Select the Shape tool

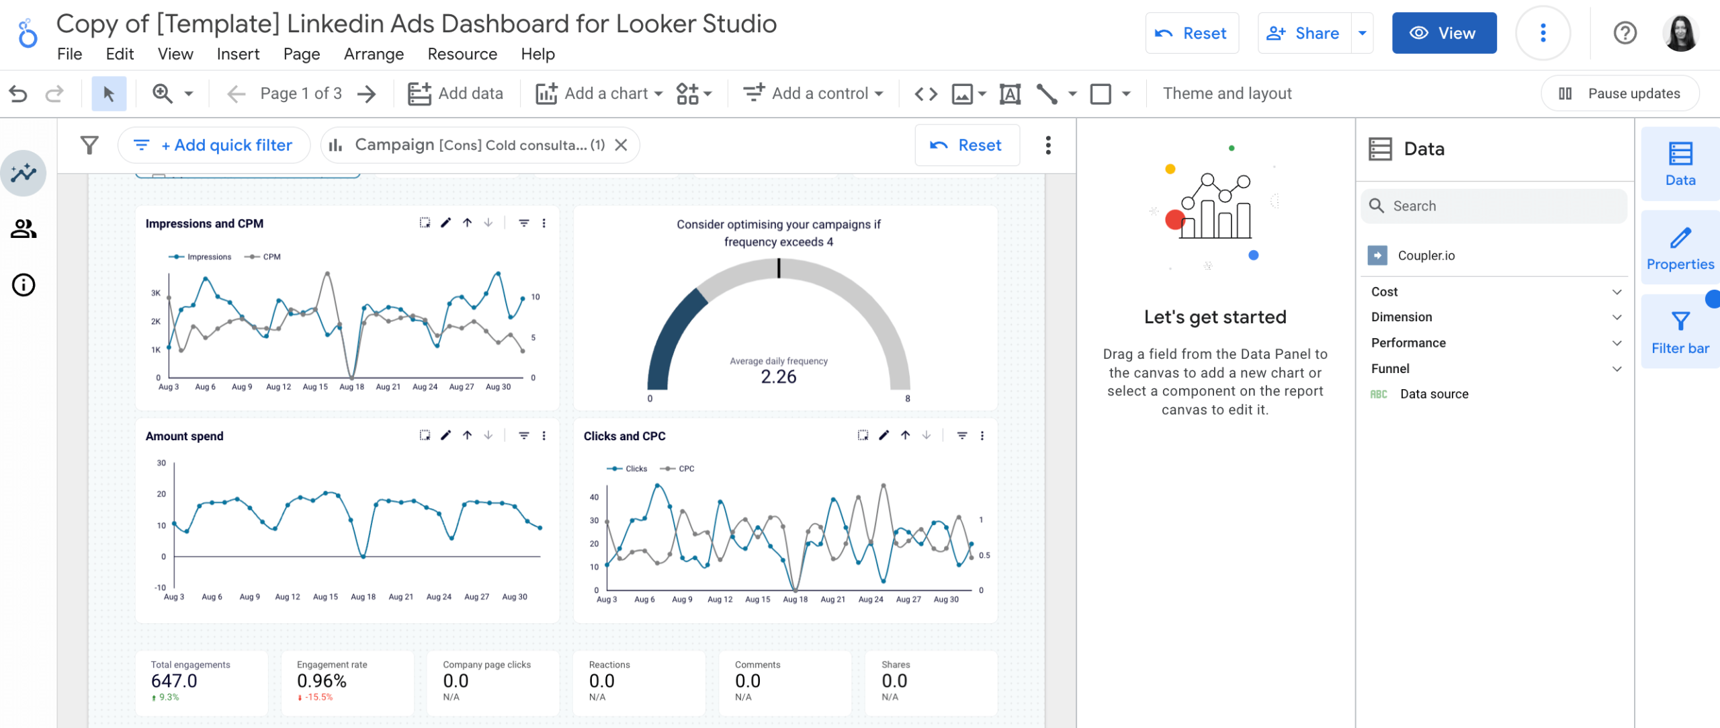point(1101,93)
